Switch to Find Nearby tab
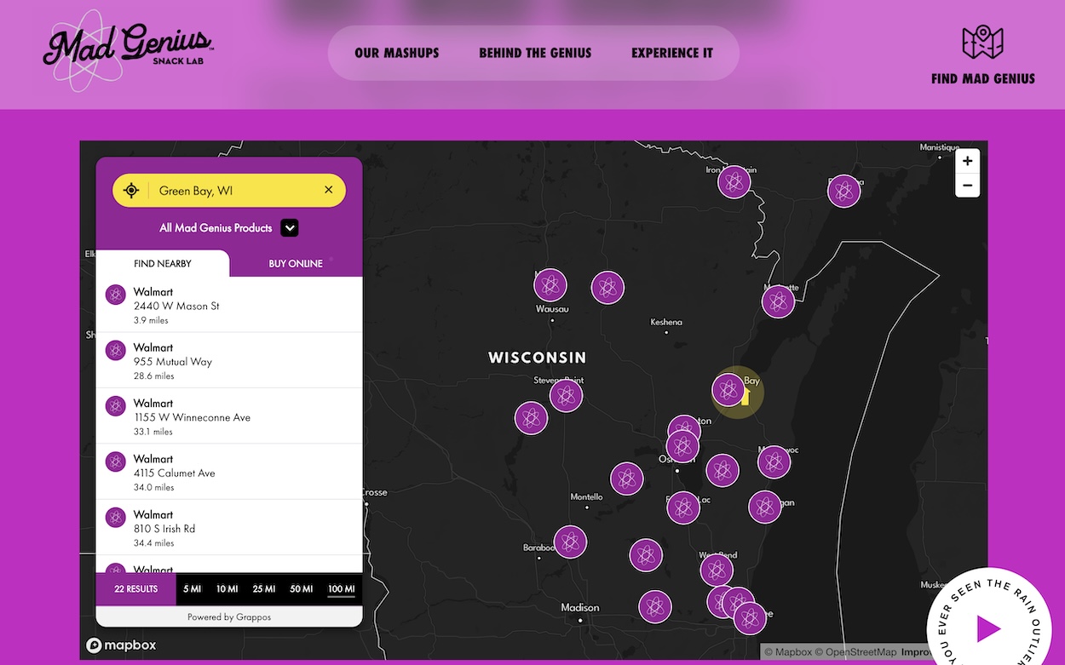Screen dimensions: 1065x665 (163, 264)
